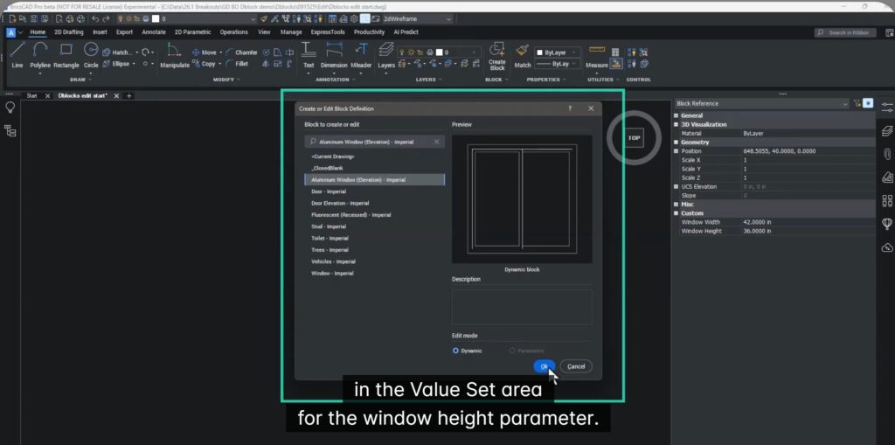This screenshot has height=445, width=895.
Task: Open the AI Predict ribbon tab
Action: tap(406, 32)
